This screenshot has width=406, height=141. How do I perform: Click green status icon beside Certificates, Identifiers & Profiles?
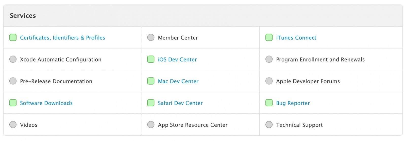coord(13,38)
